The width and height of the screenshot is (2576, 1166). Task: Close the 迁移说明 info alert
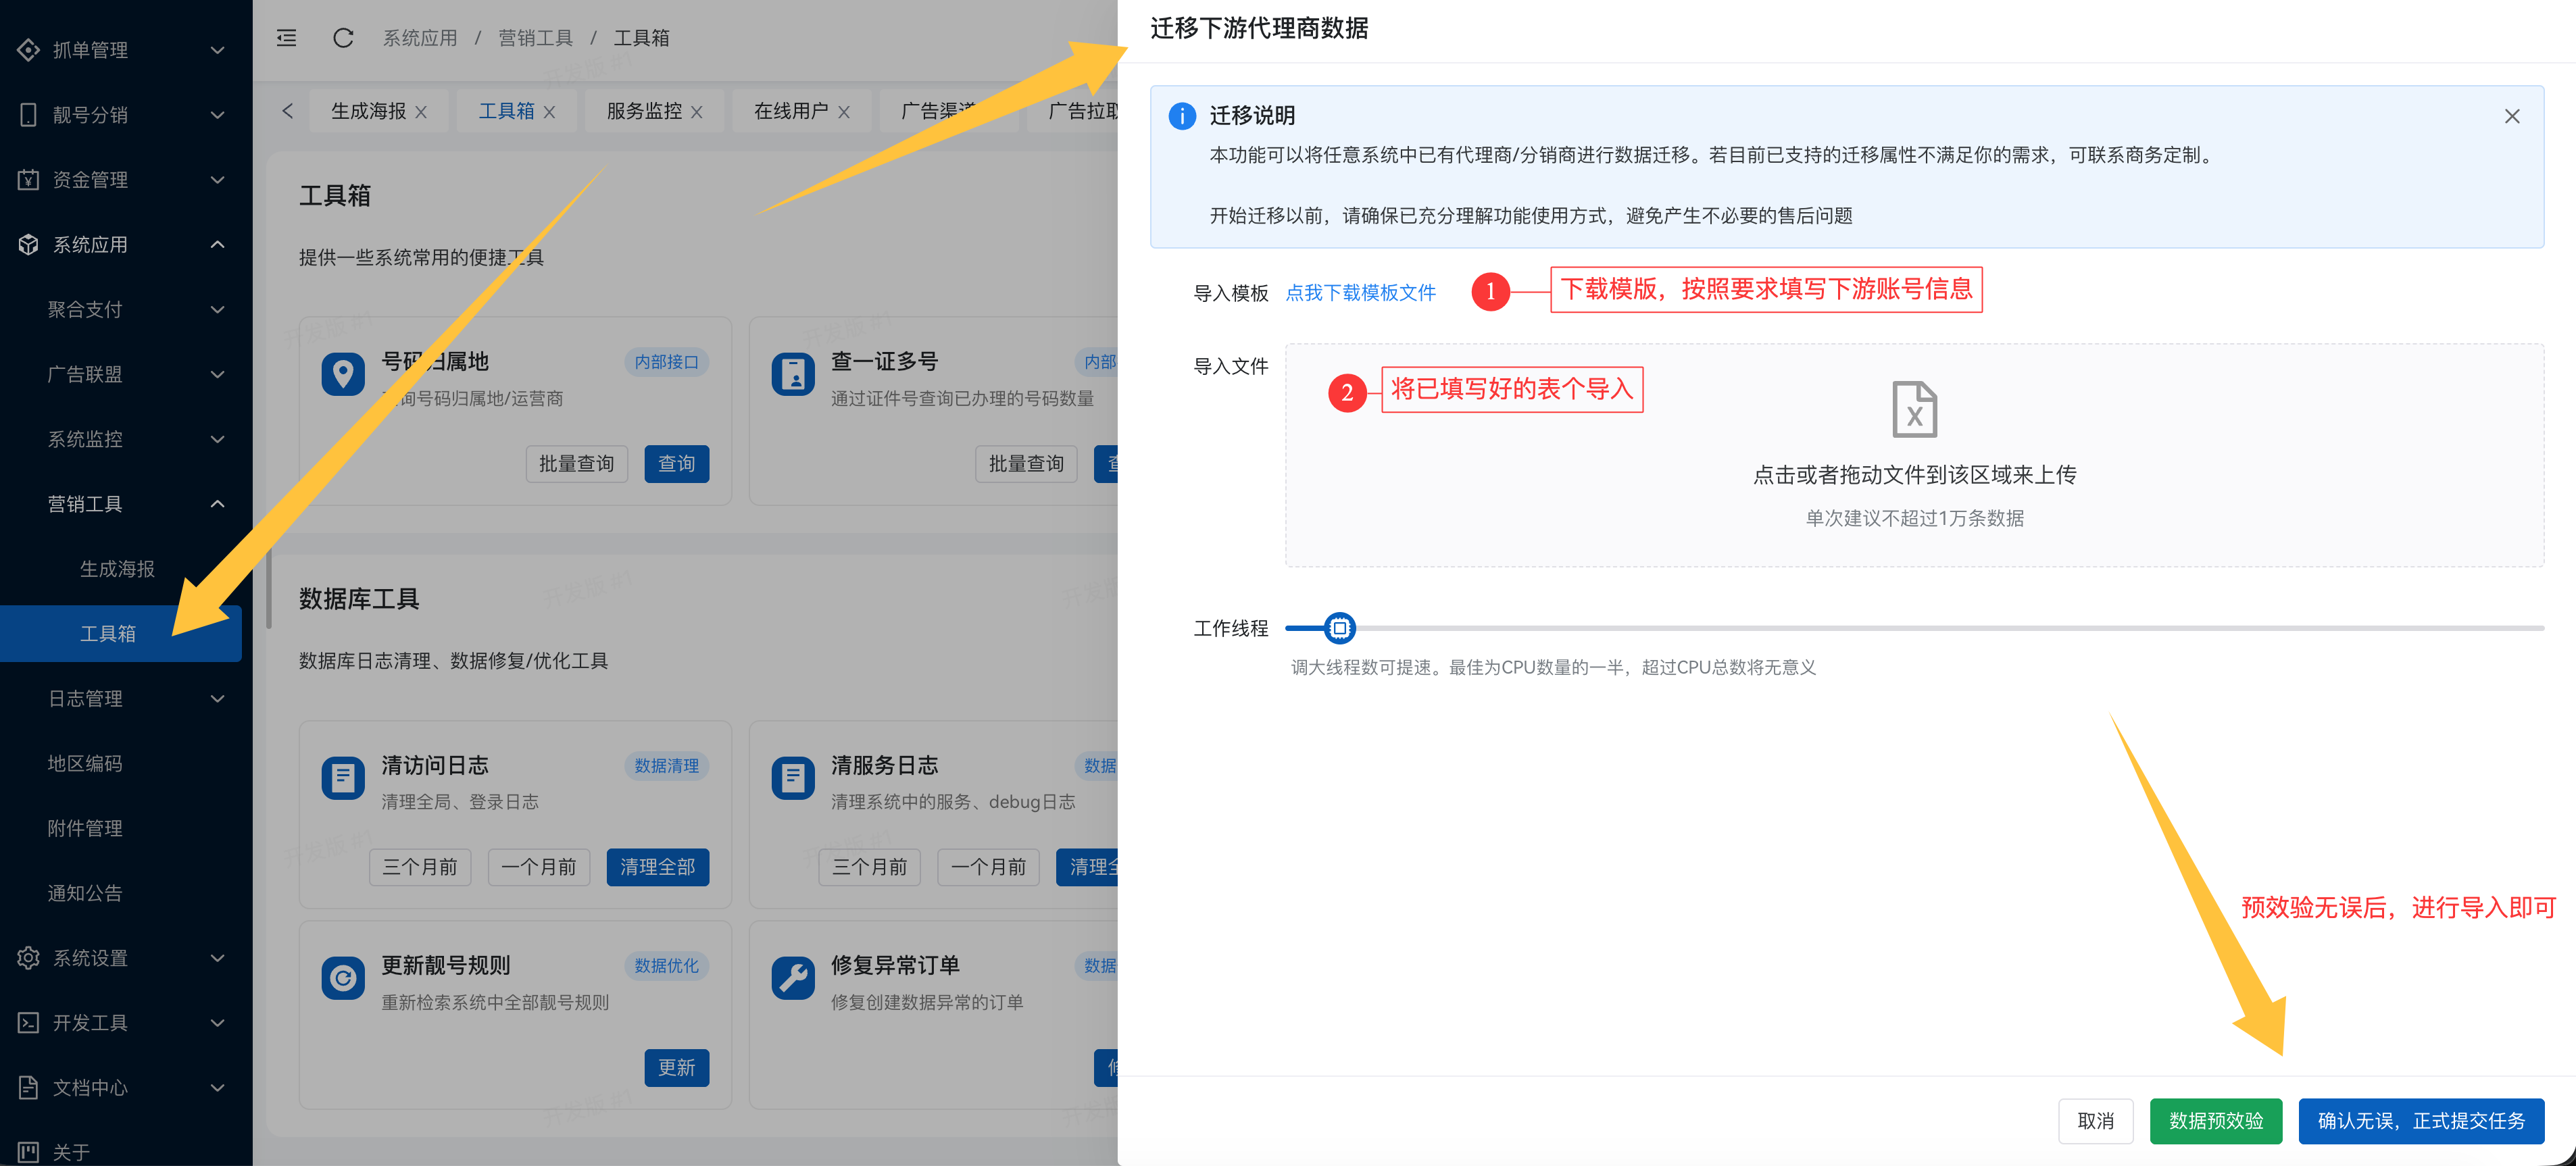(2511, 116)
